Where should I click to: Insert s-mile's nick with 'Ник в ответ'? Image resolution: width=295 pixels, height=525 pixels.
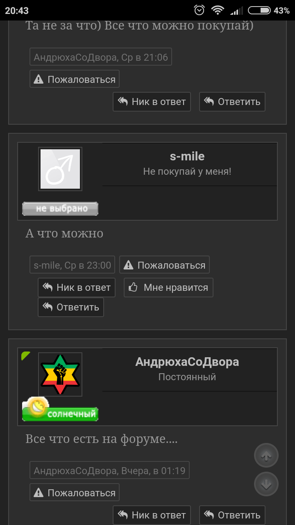(x=77, y=288)
